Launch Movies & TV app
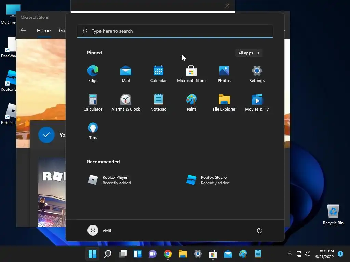The width and height of the screenshot is (350, 262). pyautogui.click(x=257, y=102)
